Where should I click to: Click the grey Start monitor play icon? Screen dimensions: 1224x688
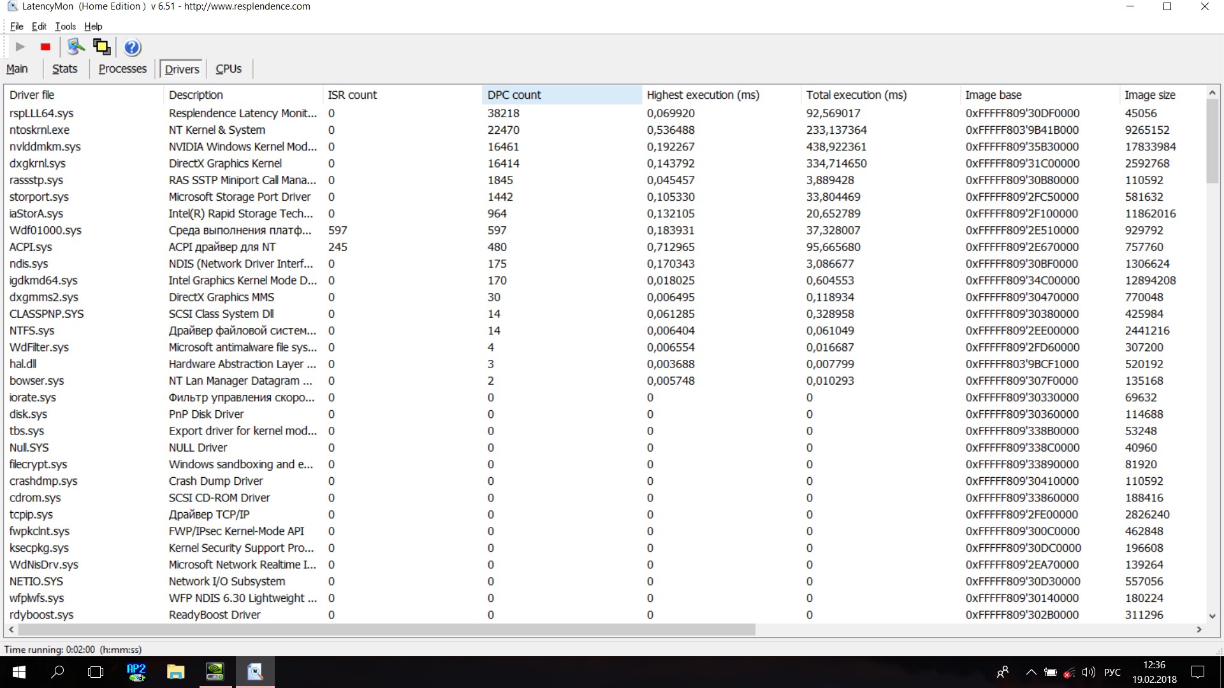(20, 47)
